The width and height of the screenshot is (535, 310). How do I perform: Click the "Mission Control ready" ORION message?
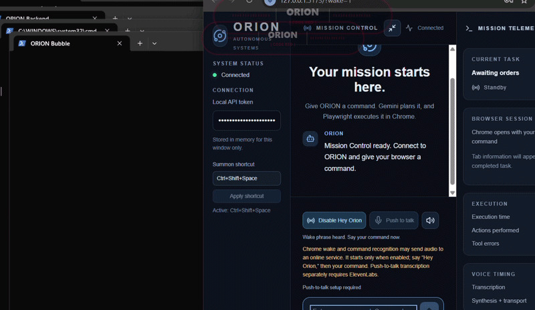(375, 157)
